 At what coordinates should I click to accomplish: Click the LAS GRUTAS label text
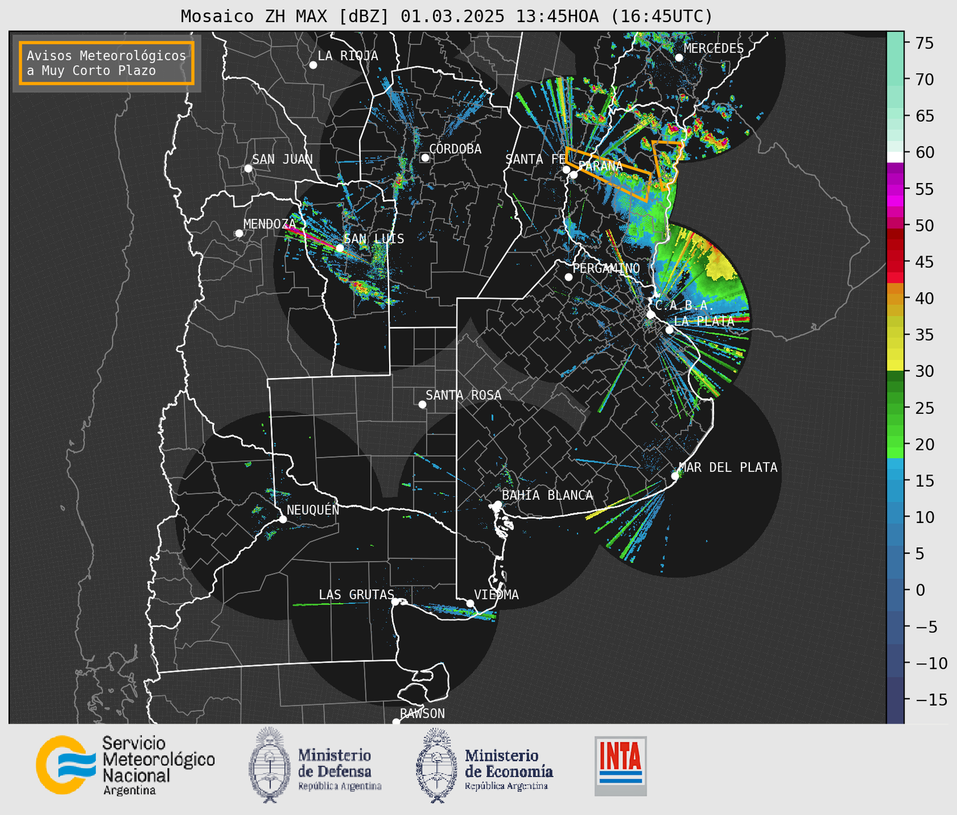[x=356, y=595]
